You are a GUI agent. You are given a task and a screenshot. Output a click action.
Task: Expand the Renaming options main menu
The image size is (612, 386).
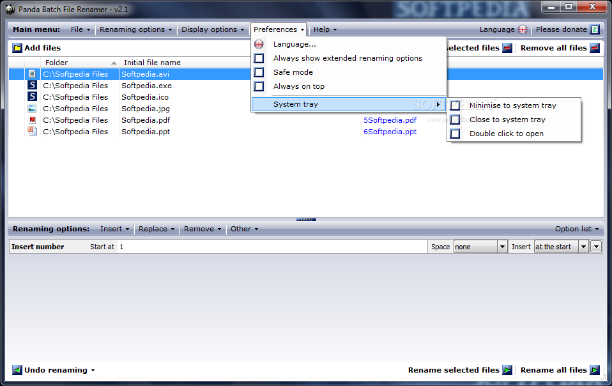pos(136,29)
